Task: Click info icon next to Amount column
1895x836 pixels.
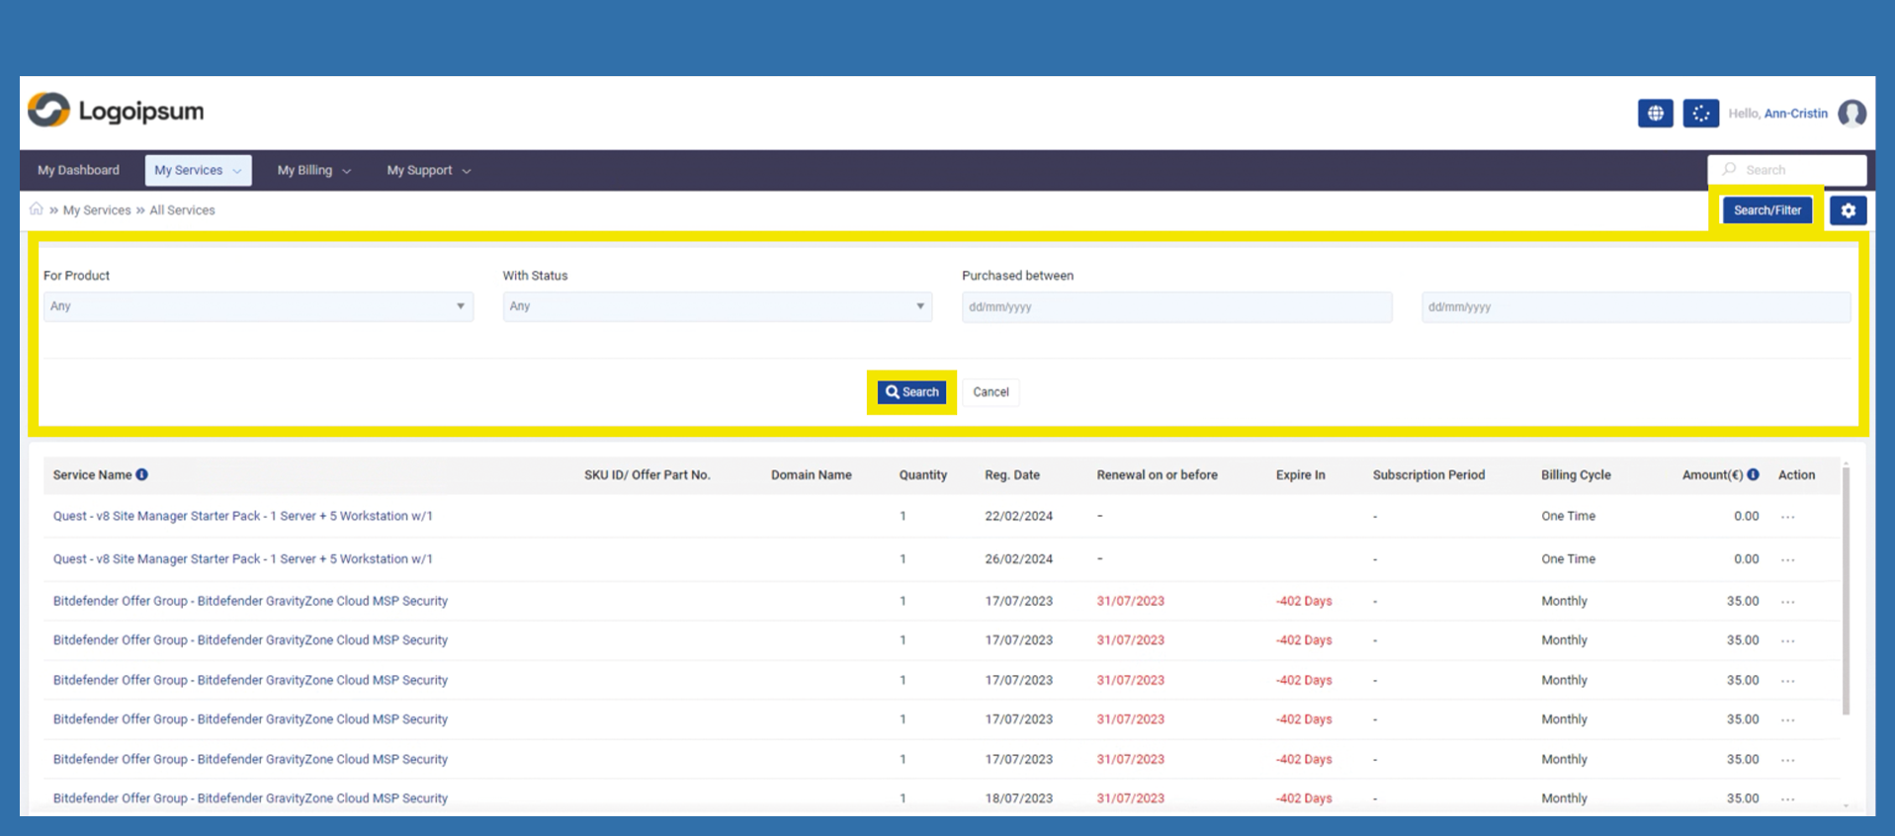Action: pyautogui.click(x=1753, y=474)
